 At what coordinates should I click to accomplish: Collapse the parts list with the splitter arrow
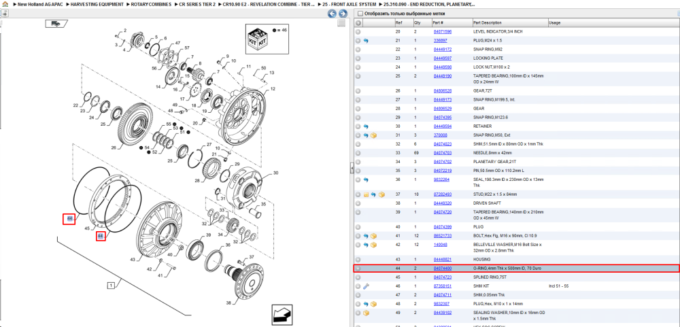(352, 168)
